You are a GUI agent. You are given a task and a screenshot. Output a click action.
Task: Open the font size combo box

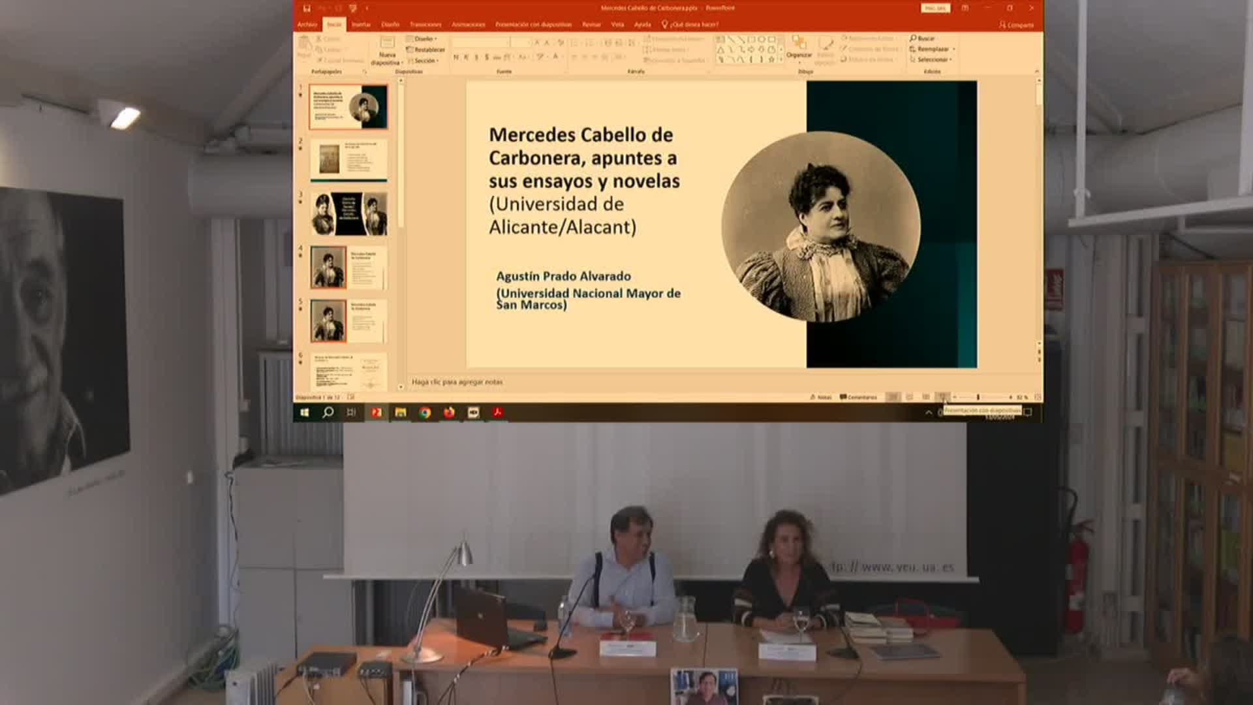tap(521, 42)
